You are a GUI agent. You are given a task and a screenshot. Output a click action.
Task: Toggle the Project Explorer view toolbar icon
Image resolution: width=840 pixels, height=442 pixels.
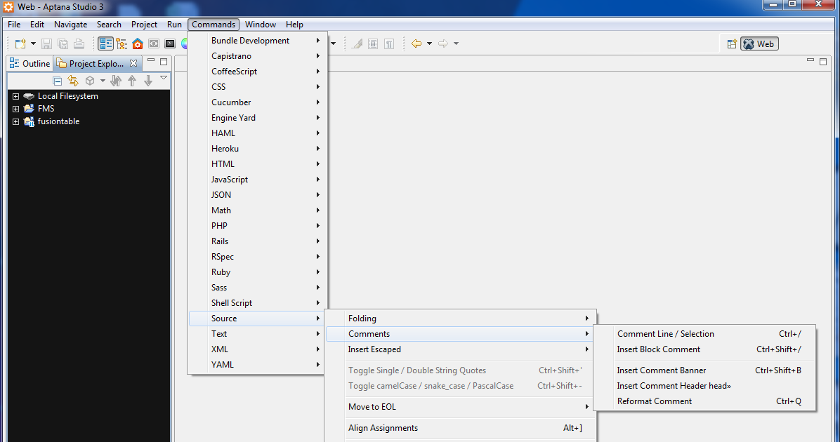click(105, 44)
